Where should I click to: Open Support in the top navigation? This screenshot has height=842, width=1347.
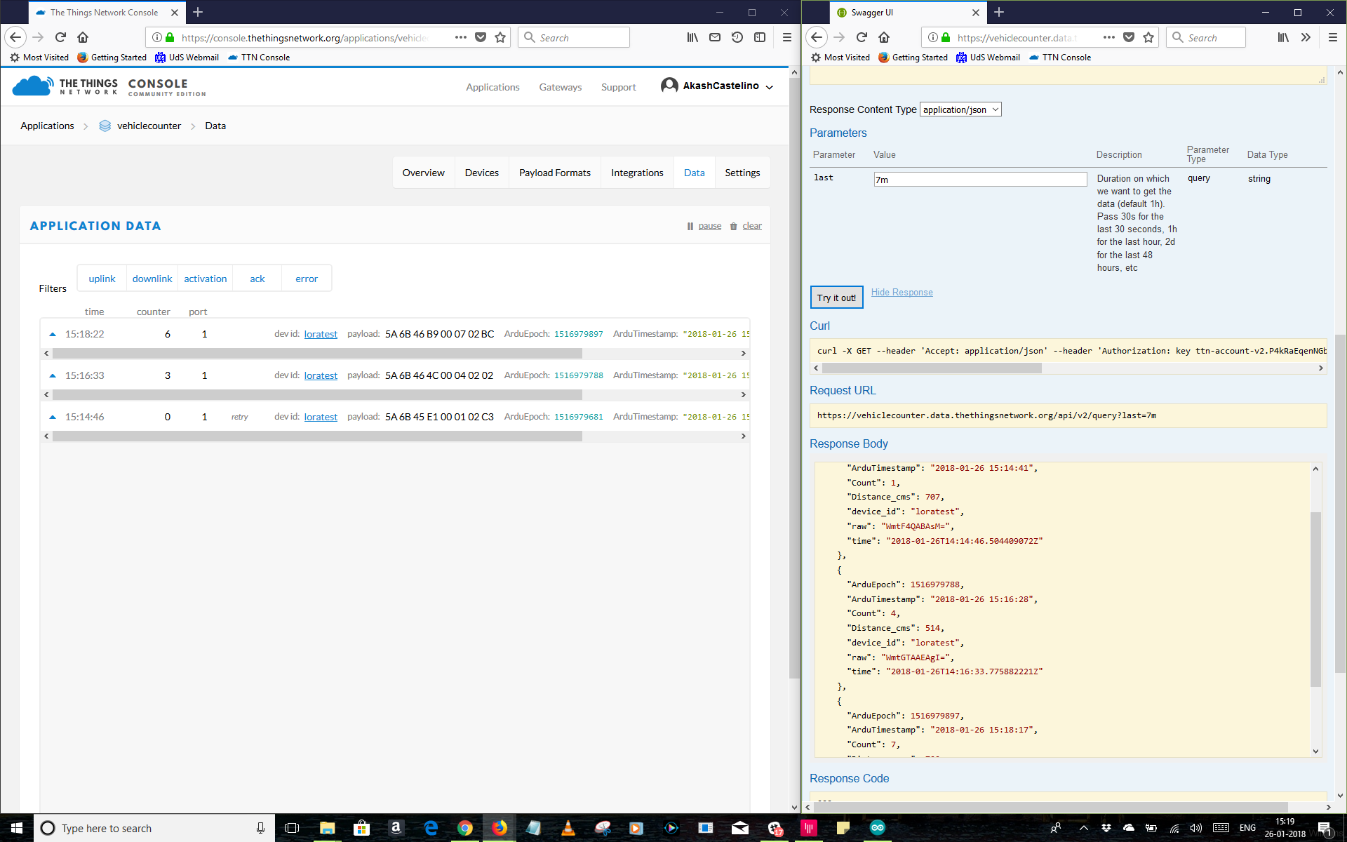618,87
